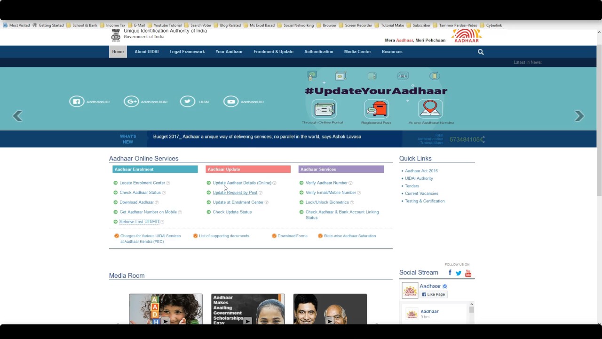Play the ABCD girl video thumbnail
The height and width of the screenshot is (339, 602).
(x=166, y=309)
